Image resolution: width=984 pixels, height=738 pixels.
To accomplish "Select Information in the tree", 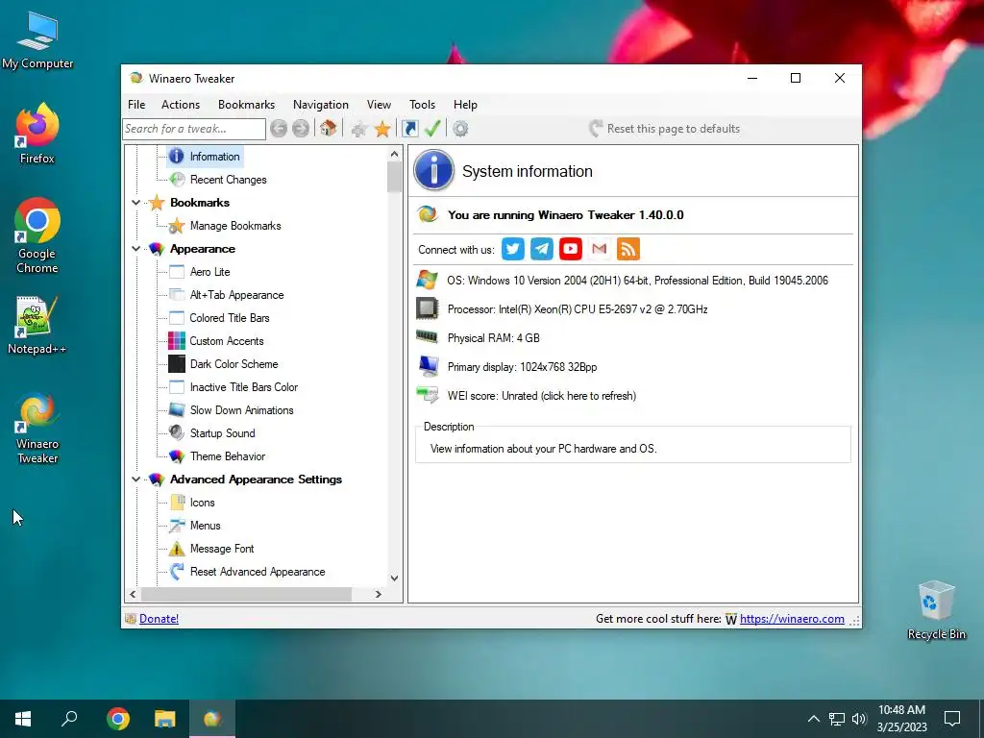I will [214, 157].
